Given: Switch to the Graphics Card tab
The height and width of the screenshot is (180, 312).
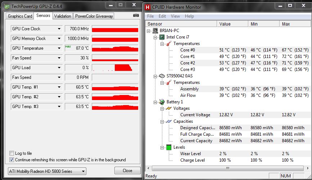Looking at the screenshot, I should click(20, 16).
